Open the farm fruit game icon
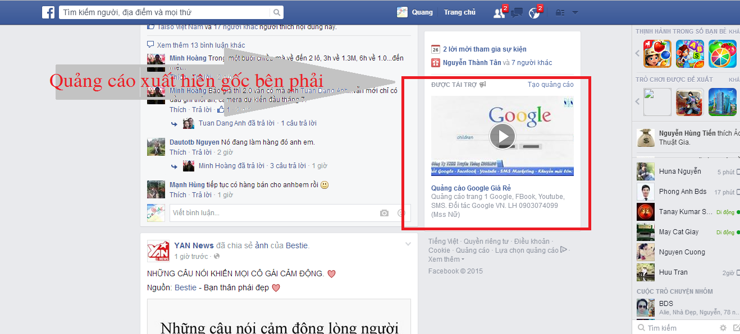The width and height of the screenshot is (740, 334). tap(657, 54)
